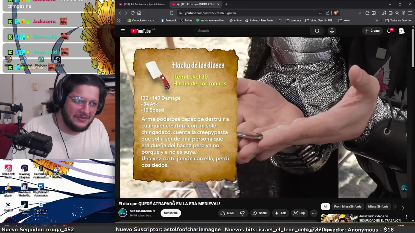Click the Share button under the video
The width and height of the screenshot is (415, 233).
(259, 213)
